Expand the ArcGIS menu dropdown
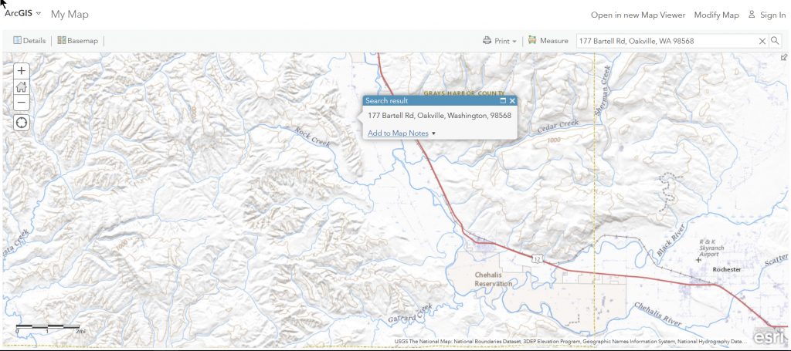Screen dimensions: 791x351 click(23, 14)
